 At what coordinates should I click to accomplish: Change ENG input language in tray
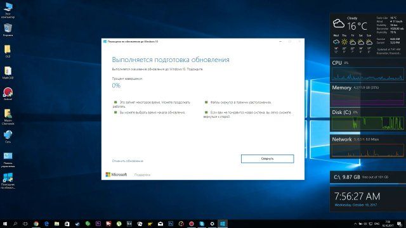click(377, 224)
